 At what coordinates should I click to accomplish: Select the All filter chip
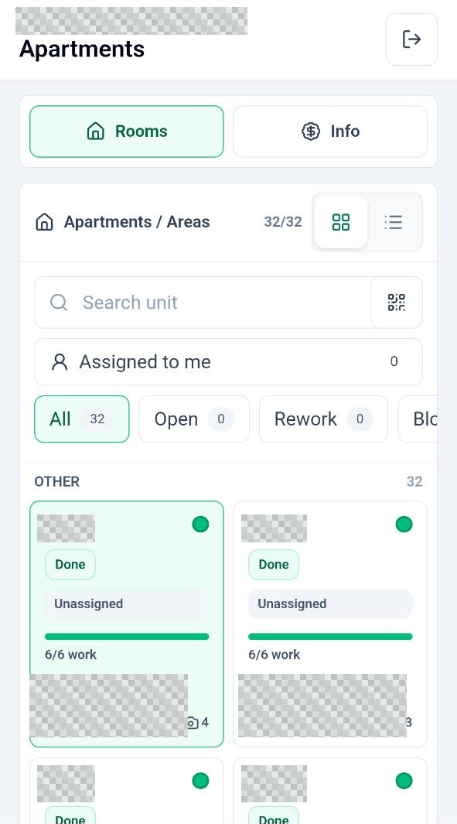click(x=82, y=419)
